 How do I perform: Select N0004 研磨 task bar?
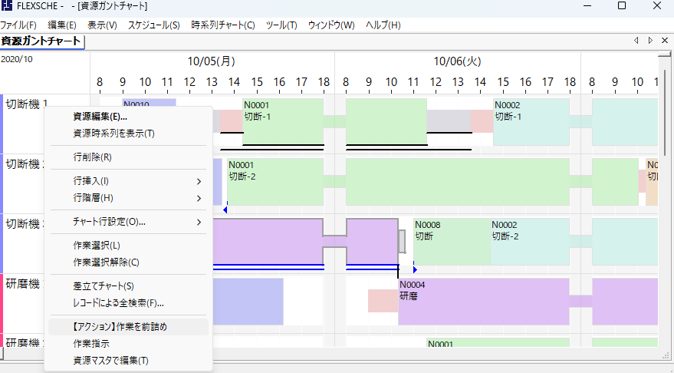(x=484, y=301)
